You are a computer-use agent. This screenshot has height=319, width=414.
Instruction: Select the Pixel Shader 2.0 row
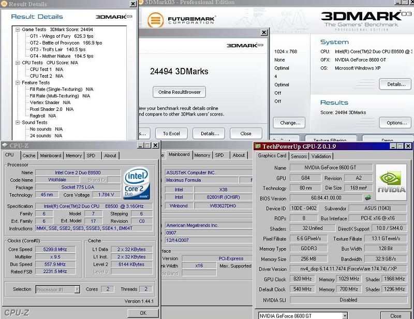pyautogui.click(x=51, y=109)
